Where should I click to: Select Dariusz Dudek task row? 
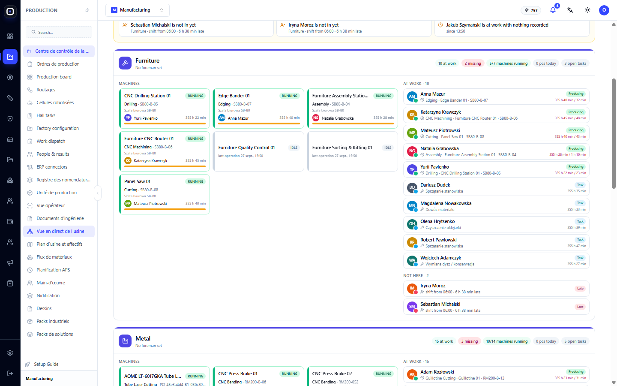(496, 188)
